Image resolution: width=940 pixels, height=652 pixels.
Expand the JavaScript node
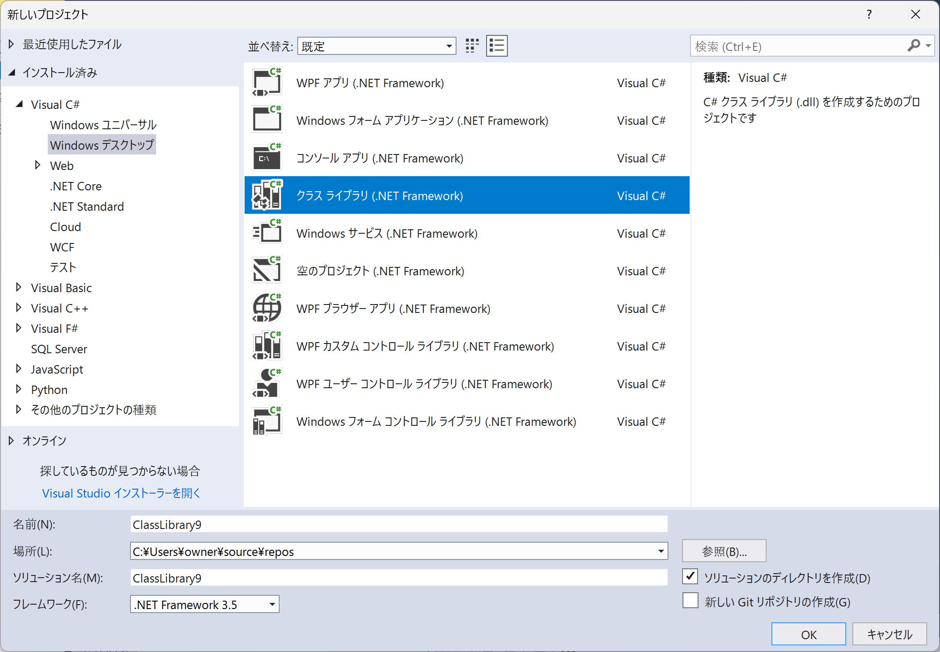pyautogui.click(x=19, y=369)
